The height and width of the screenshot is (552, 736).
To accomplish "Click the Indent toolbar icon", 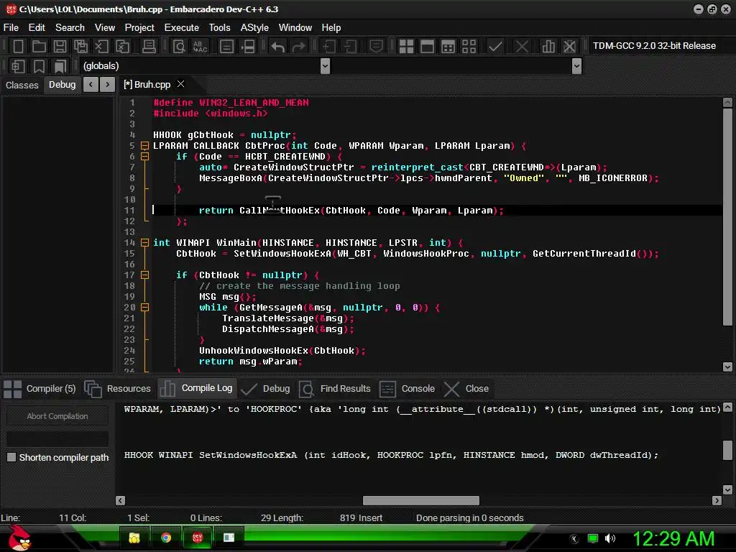I will (x=329, y=46).
